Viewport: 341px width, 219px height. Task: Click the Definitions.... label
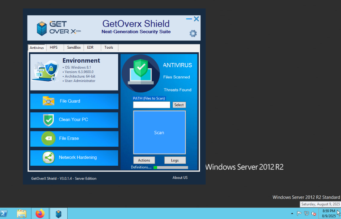(141, 167)
